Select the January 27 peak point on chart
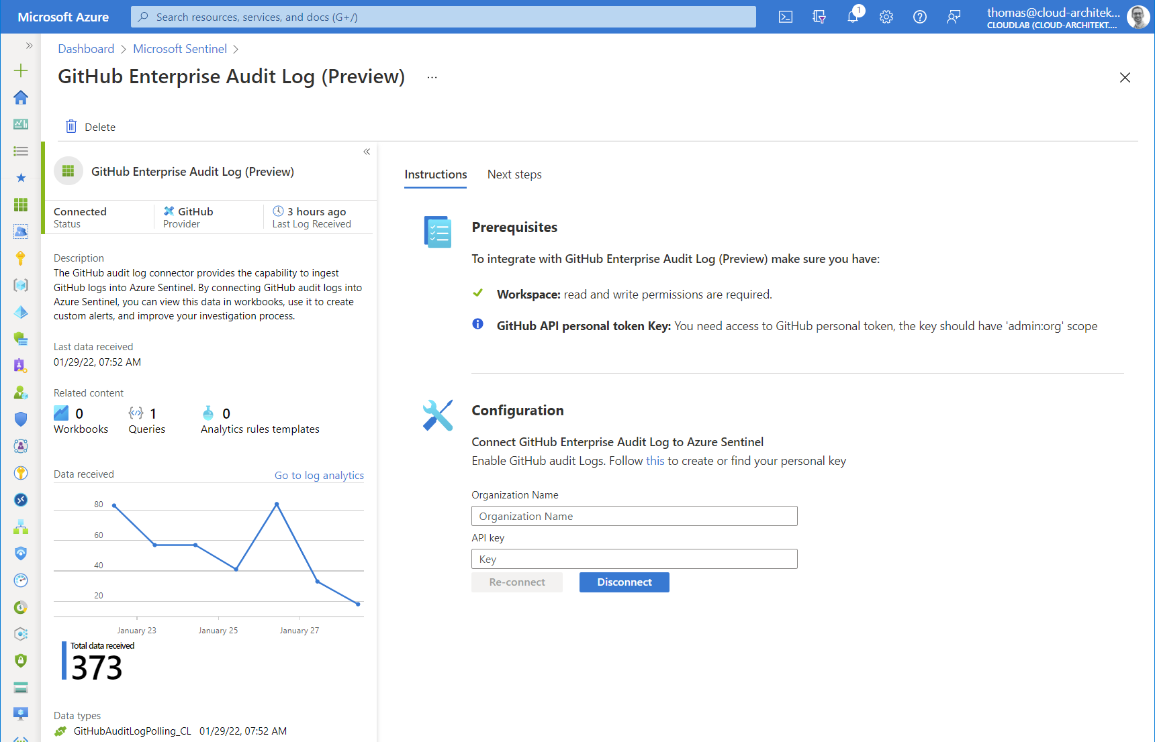Screen dimensions: 1155x742 pyautogui.click(x=277, y=504)
